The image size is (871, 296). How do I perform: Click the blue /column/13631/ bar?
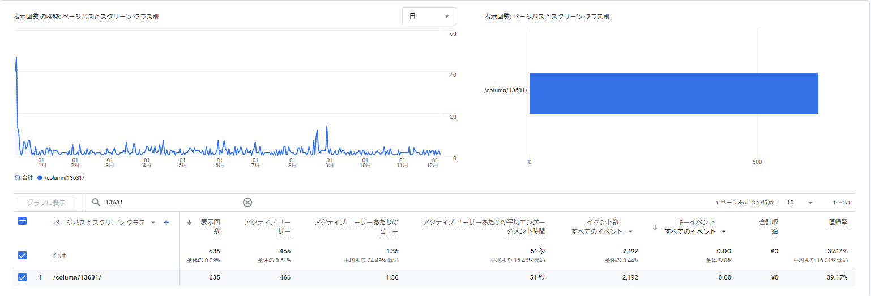(674, 93)
